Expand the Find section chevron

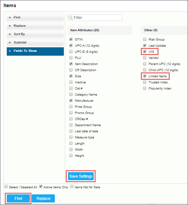[10, 17]
